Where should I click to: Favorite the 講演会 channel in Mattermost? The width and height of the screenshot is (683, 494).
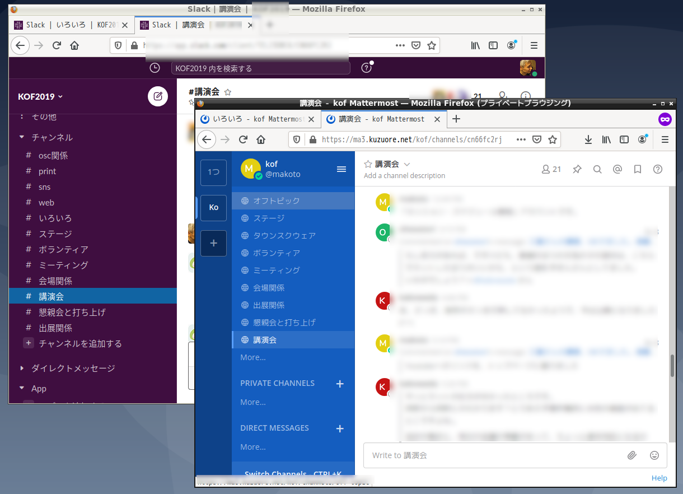(x=368, y=164)
